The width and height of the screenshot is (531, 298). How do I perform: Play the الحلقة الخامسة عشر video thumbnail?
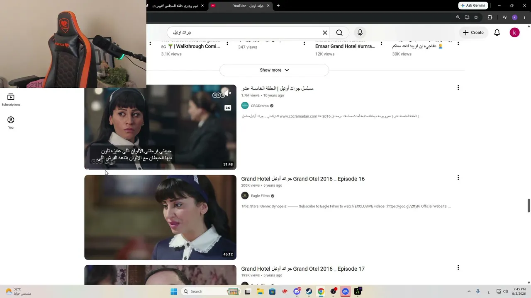tap(160, 127)
